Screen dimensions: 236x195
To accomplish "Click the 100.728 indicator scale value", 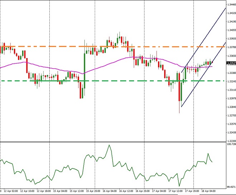I will [x=231, y=144].
